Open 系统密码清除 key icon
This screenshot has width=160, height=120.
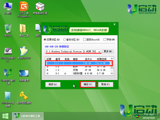click(24, 98)
